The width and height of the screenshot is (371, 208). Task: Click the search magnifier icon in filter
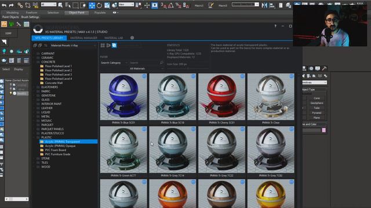click(x=162, y=62)
